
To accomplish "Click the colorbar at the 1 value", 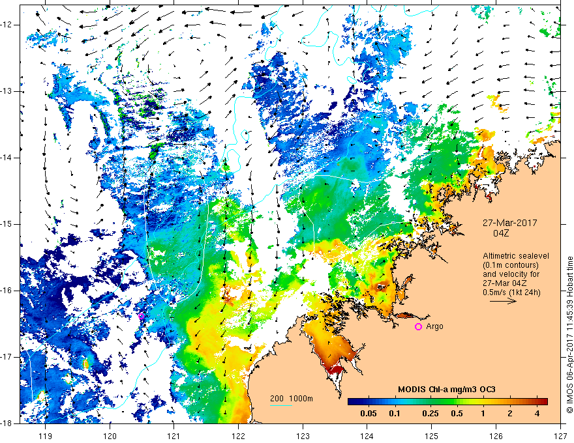I will 483,402.
